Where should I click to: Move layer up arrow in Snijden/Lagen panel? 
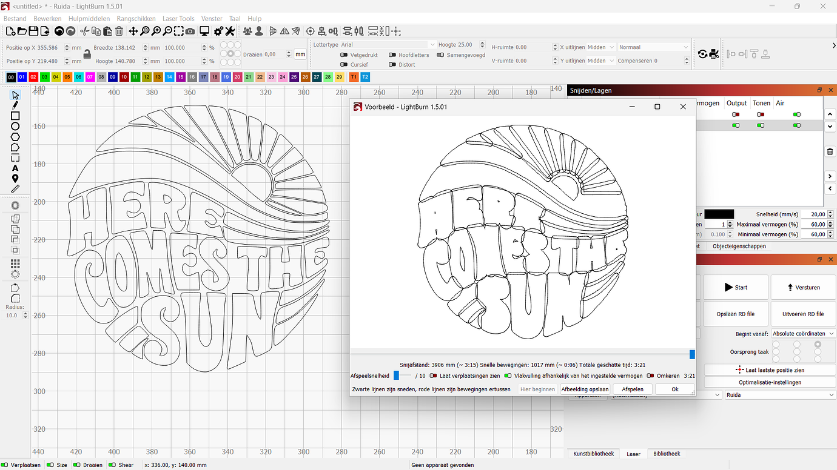click(x=830, y=114)
